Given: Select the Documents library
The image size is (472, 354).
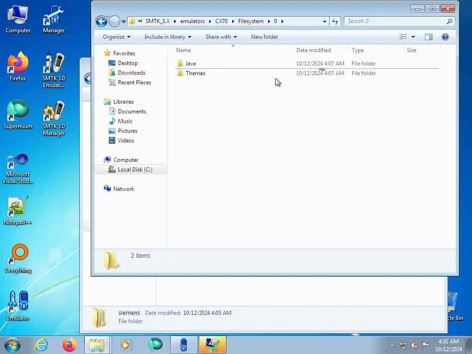Looking at the screenshot, I should pos(127,112).
